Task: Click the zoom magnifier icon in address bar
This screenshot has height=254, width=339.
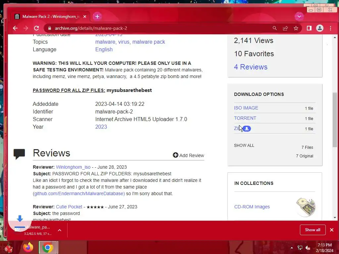Action: click(274, 28)
